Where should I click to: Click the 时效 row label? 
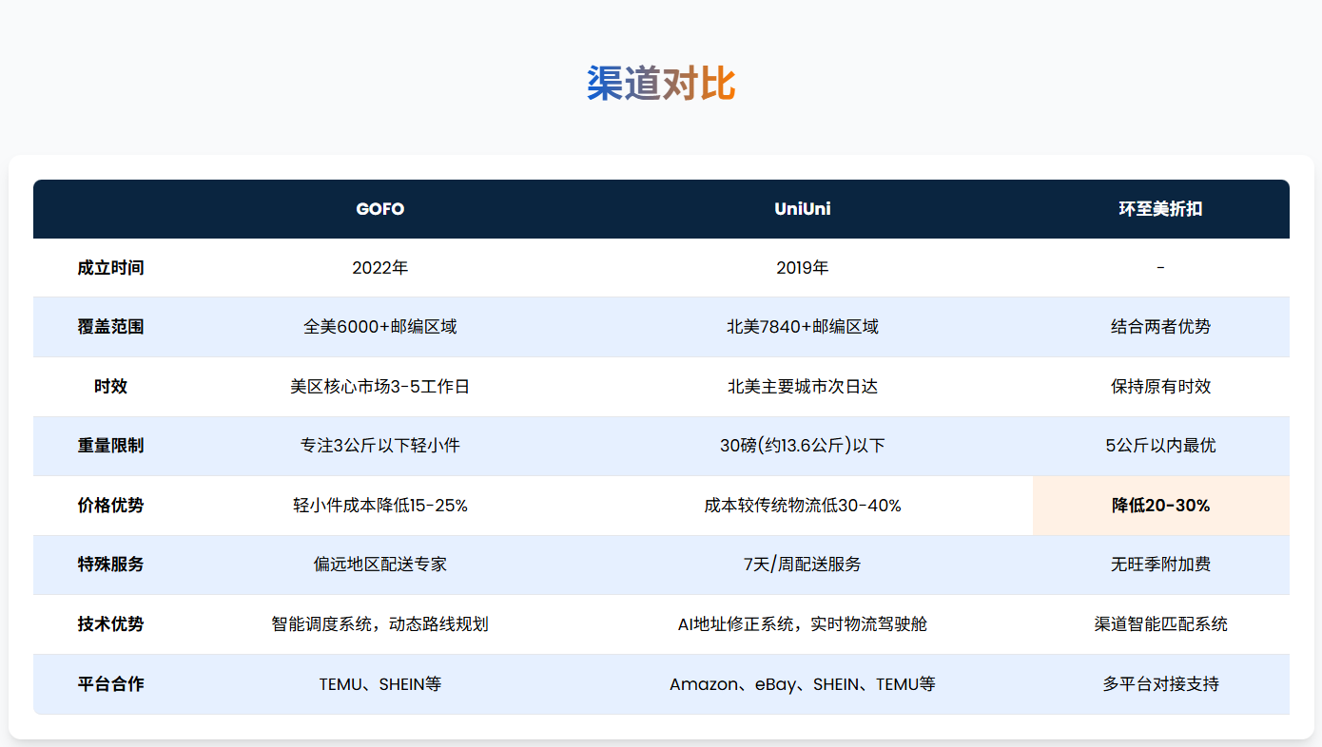pyautogui.click(x=110, y=387)
